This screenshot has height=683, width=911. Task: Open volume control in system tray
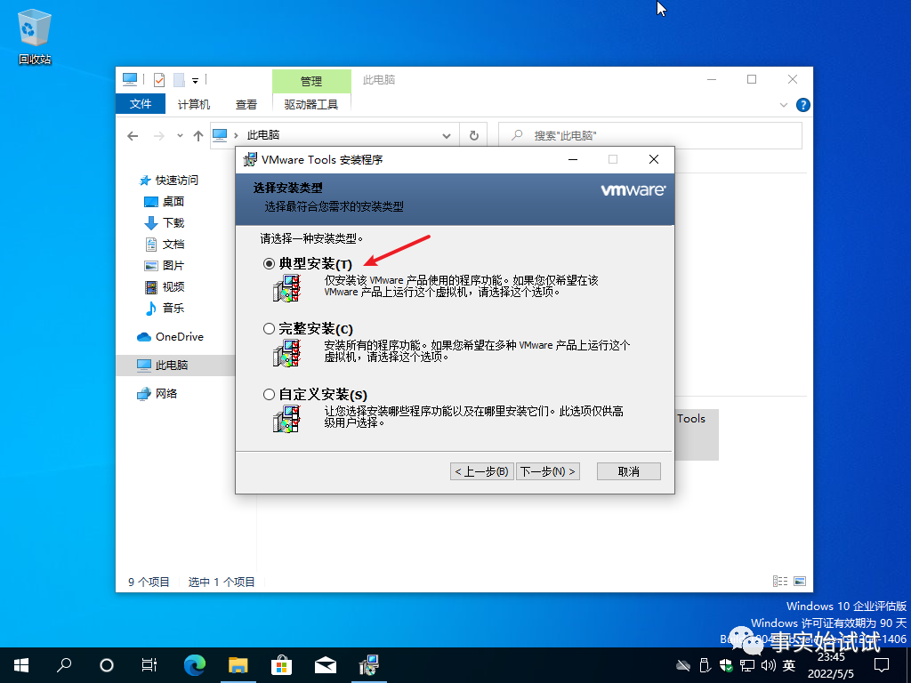coord(768,665)
